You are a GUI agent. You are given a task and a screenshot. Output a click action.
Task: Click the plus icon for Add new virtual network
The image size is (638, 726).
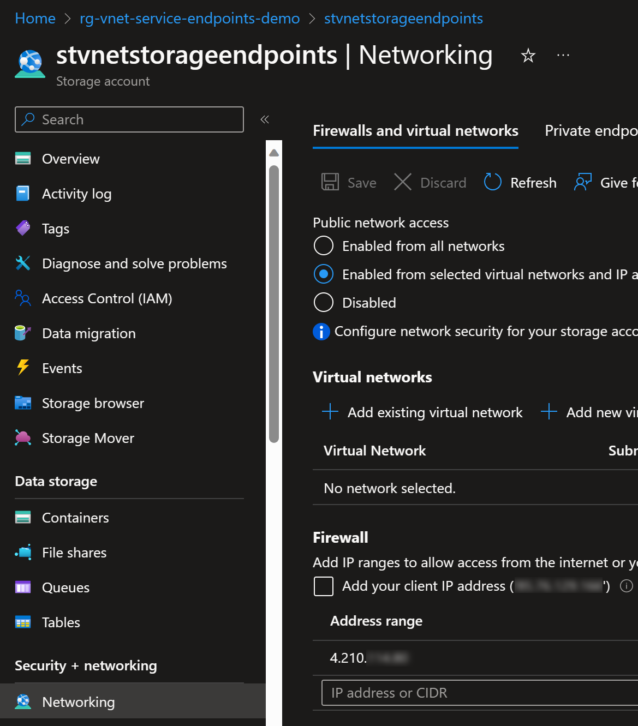pyautogui.click(x=549, y=411)
